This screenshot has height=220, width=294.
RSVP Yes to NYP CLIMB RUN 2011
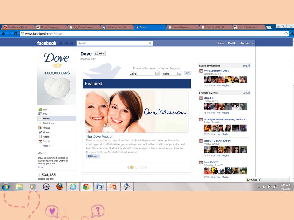[x=213, y=86]
